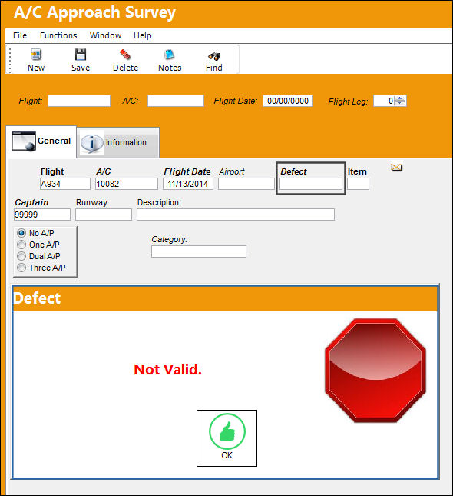Click the red stop sign image
The image size is (453, 496).
375,371
